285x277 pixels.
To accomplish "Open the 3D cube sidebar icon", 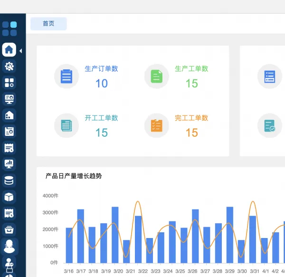I will 9,197.
